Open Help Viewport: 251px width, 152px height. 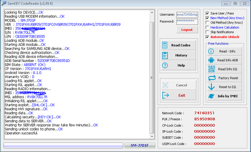pyautogui.click(x=179, y=65)
